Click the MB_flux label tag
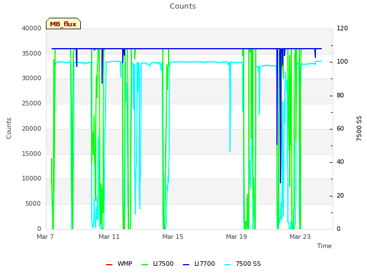367x275 pixels. [x=63, y=23]
